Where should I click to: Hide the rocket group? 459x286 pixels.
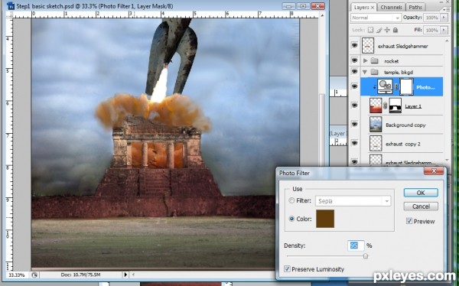(354, 60)
